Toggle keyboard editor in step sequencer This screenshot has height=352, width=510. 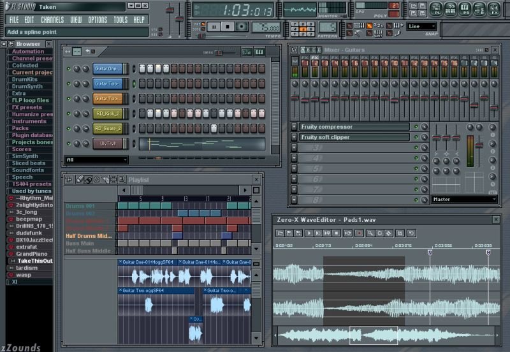[x=259, y=52]
